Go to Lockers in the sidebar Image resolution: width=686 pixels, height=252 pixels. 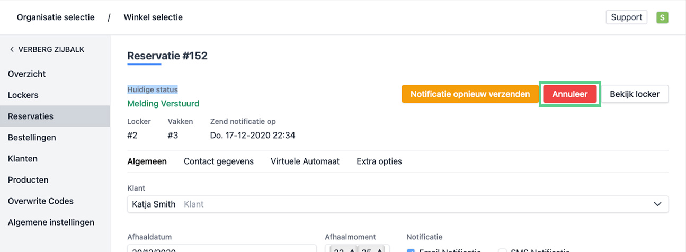(23, 95)
